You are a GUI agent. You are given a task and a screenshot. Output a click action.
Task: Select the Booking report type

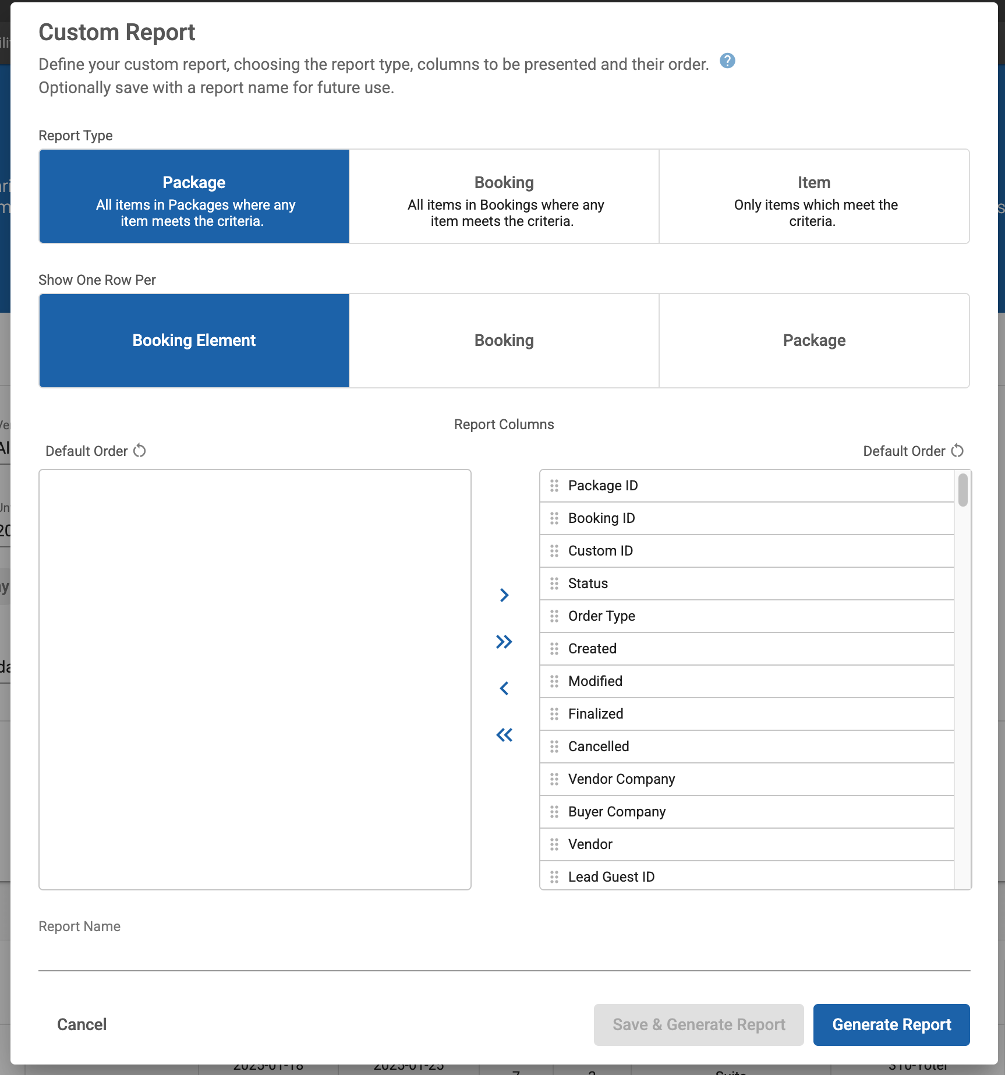click(504, 196)
